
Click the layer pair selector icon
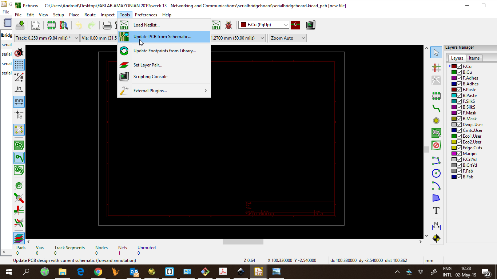[x=295, y=25]
